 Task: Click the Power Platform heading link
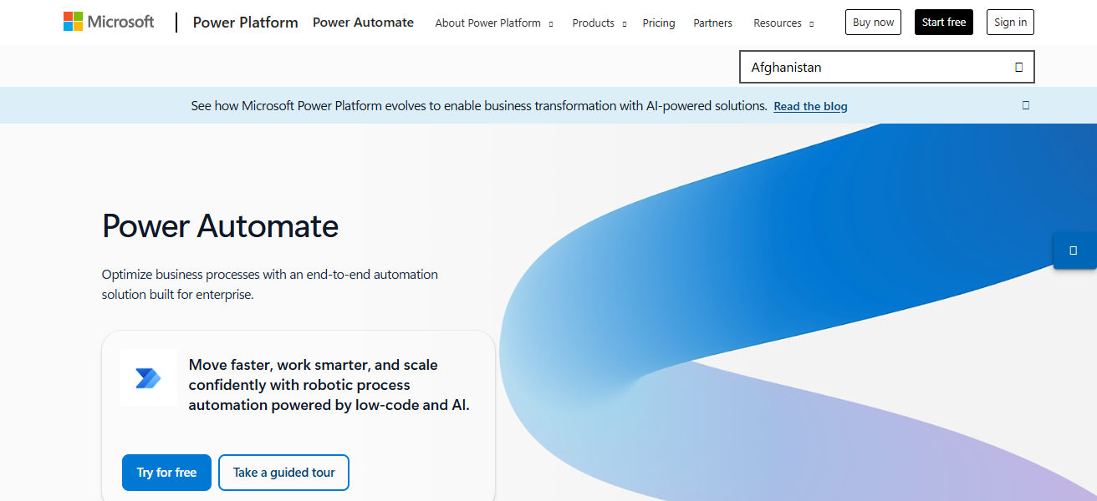[x=245, y=23]
